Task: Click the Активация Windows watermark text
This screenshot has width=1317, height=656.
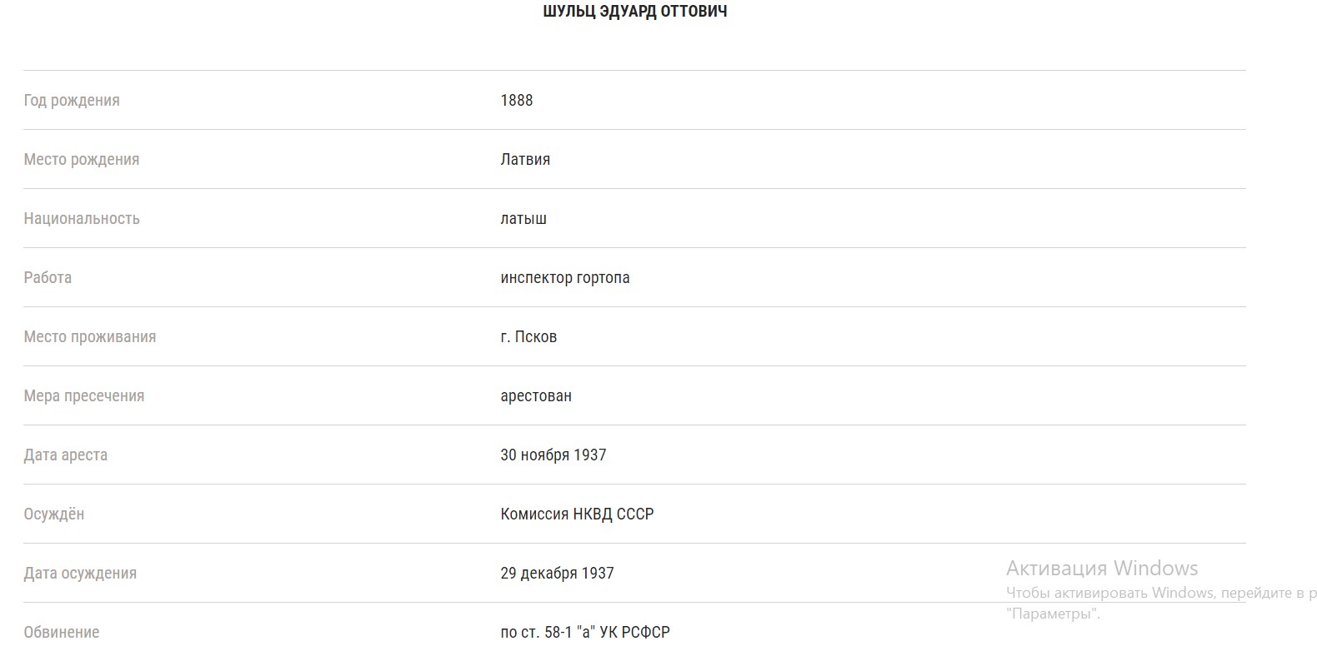Action: click(1102, 569)
